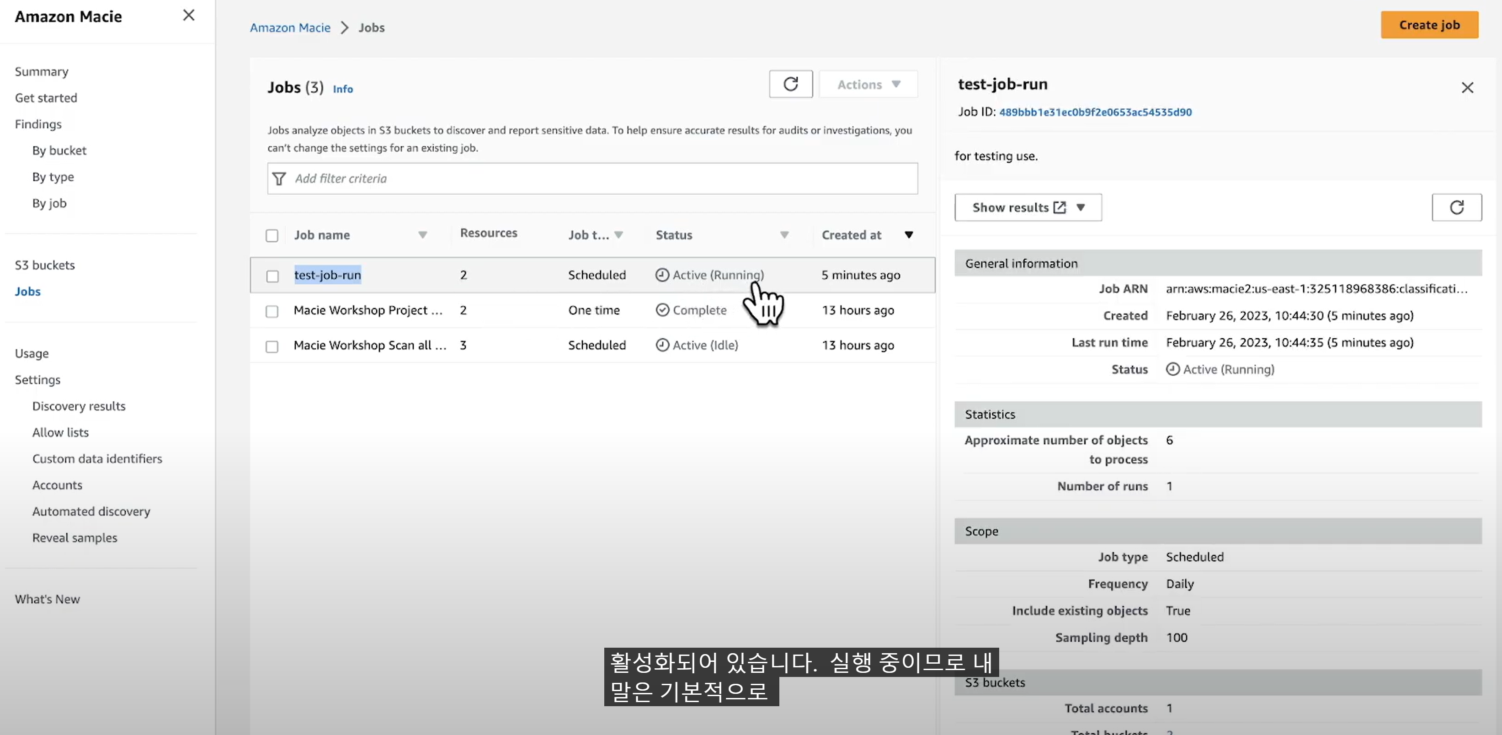Expand the Show results dropdown
The image size is (1502, 735).
(1080, 208)
